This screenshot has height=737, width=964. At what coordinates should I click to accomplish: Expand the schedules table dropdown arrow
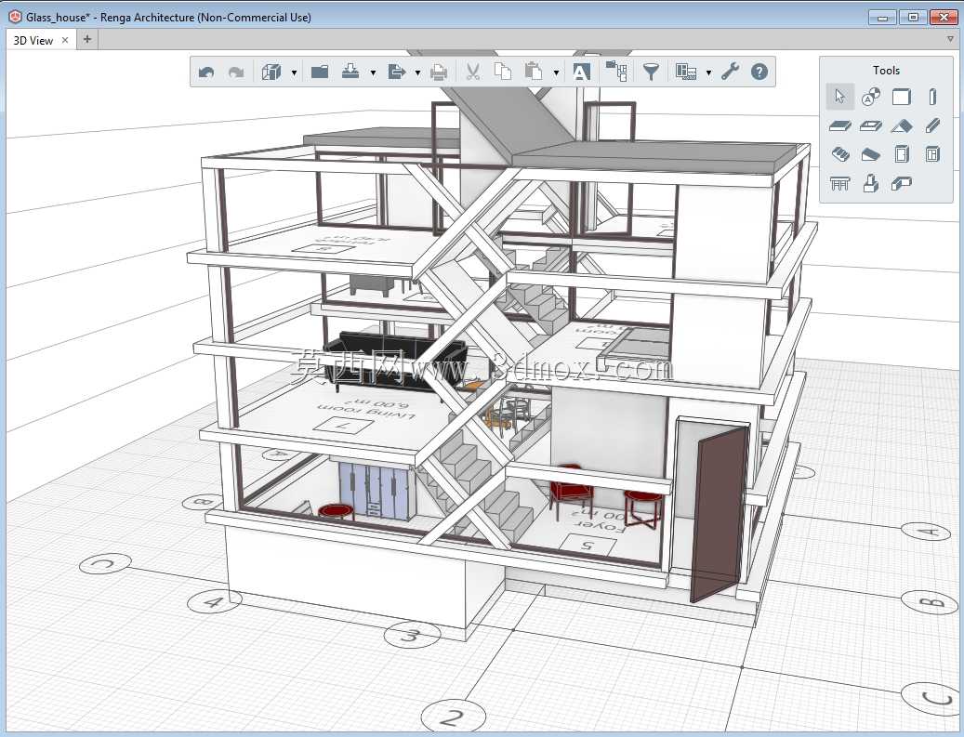(x=708, y=72)
